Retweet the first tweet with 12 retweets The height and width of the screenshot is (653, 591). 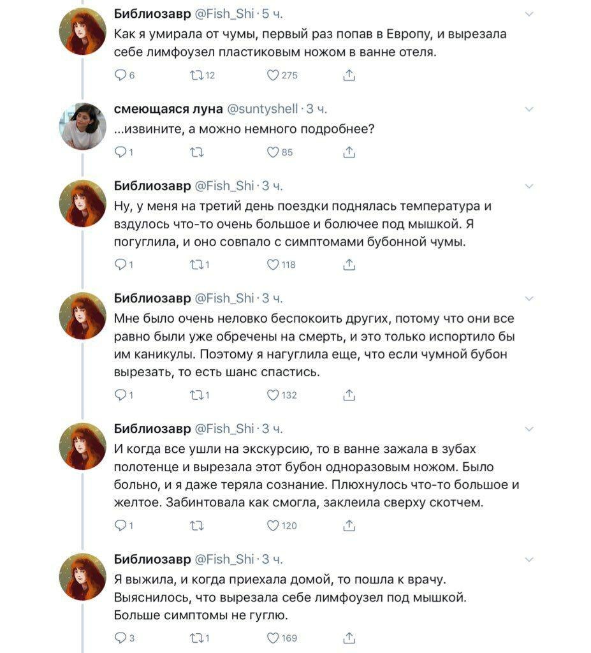(195, 76)
